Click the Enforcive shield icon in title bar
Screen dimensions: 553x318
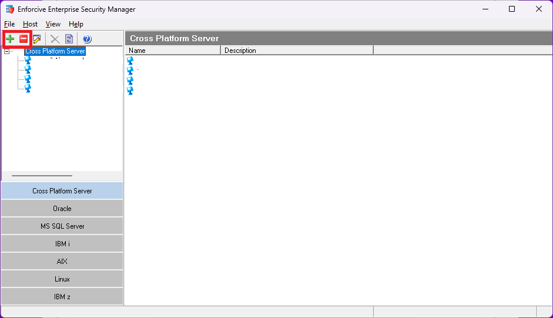coord(9,9)
